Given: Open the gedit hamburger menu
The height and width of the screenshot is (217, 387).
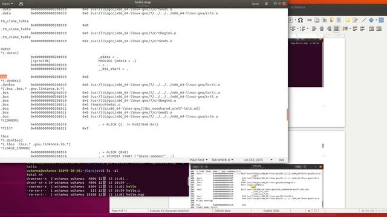Looking at the screenshot, I should tap(266, 4).
